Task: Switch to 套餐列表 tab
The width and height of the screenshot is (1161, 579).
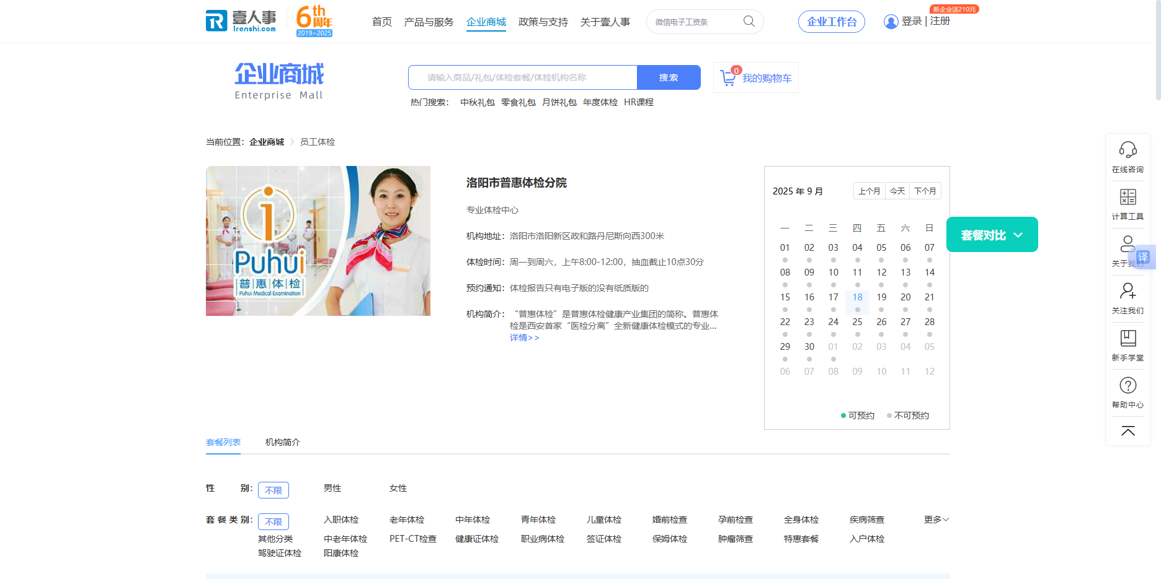Action: pyautogui.click(x=223, y=442)
